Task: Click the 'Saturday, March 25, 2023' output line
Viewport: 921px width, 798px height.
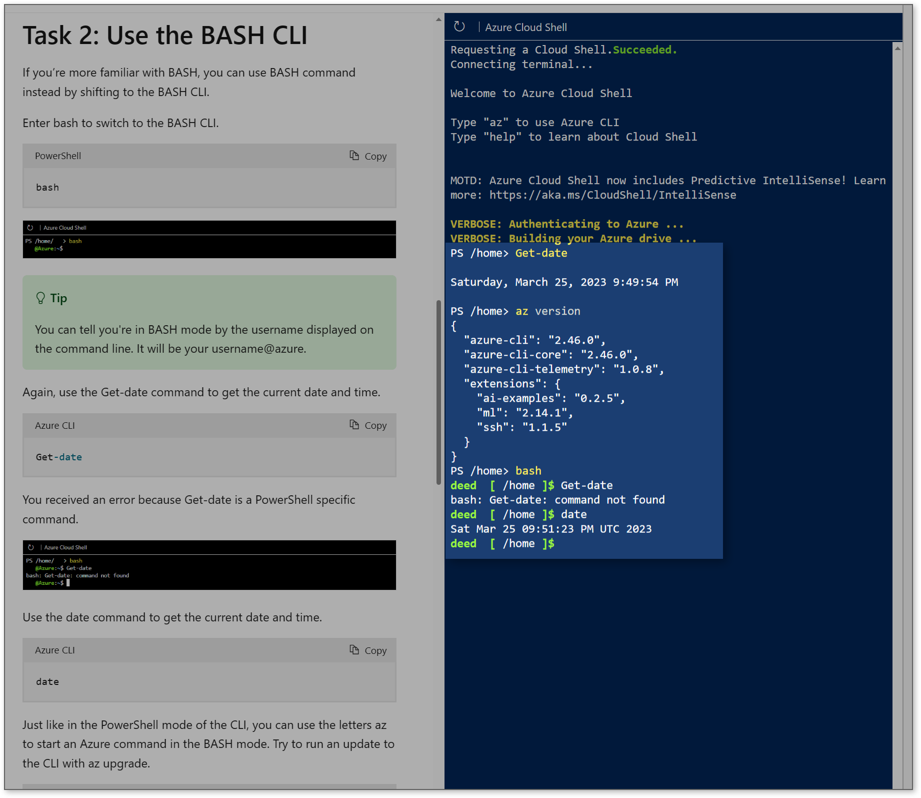Action: (564, 282)
